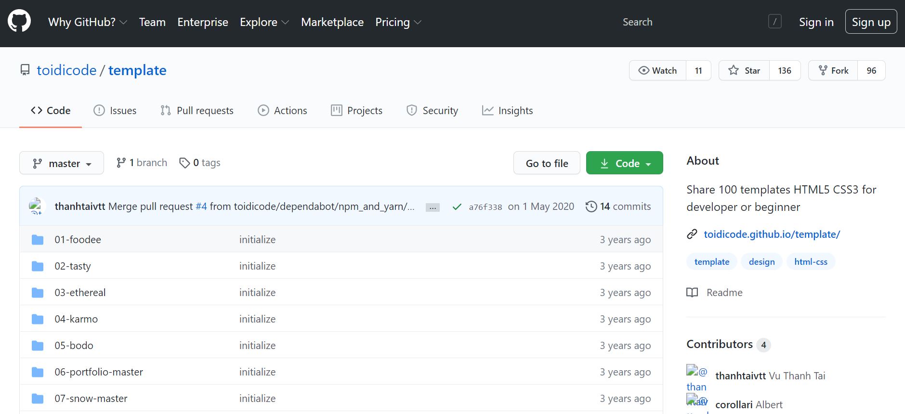Expand the Explore dropdown menu
Image resolution: width=905 pixels, height=414 pixels.
coord(264,22)
